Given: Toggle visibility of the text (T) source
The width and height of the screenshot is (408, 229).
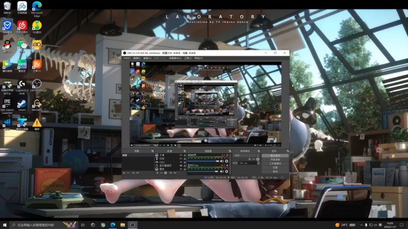Looking at the screenshot, I should tap(181, 158).
